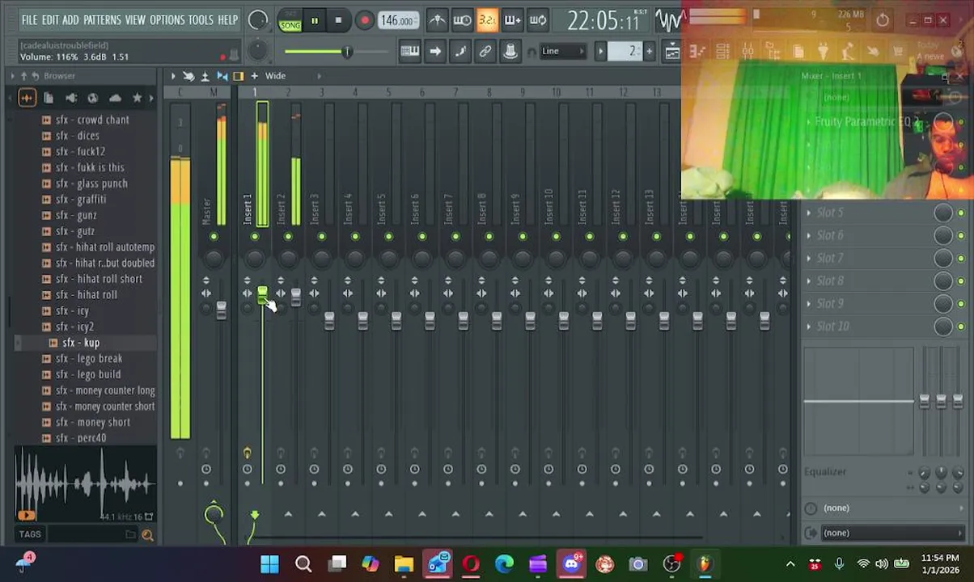
Task: Click the mixer plus icon
Action: pos(254,75)
